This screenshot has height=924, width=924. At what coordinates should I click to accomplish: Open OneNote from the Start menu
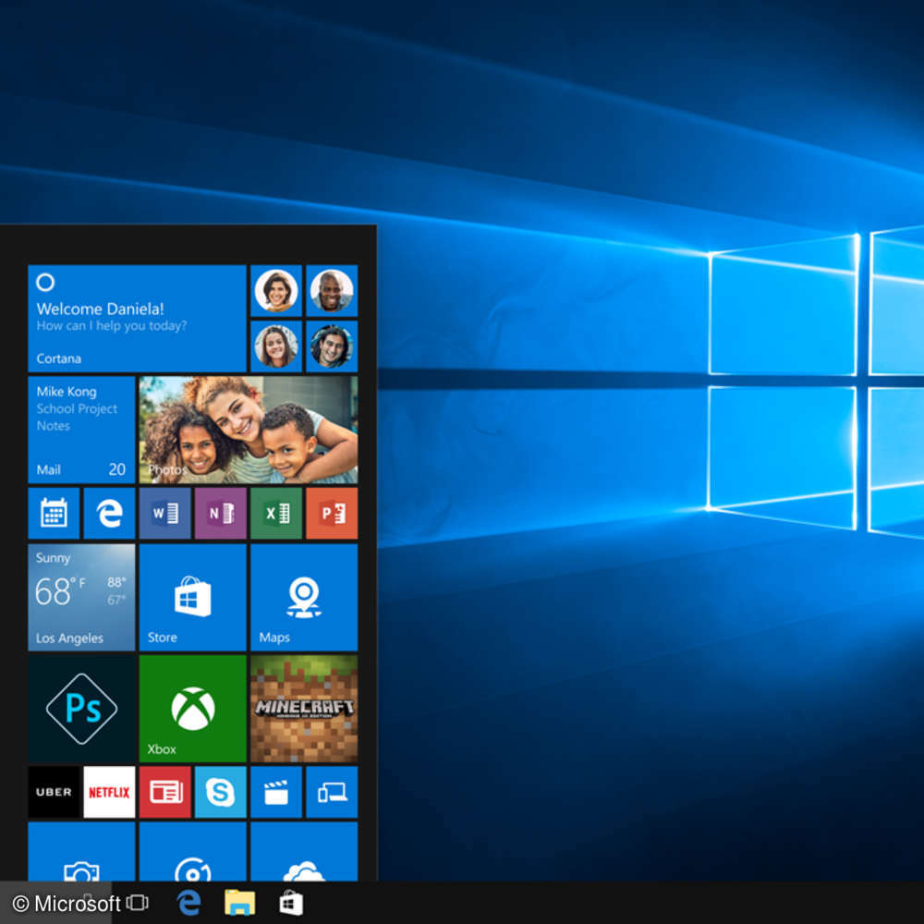point(220,513)
